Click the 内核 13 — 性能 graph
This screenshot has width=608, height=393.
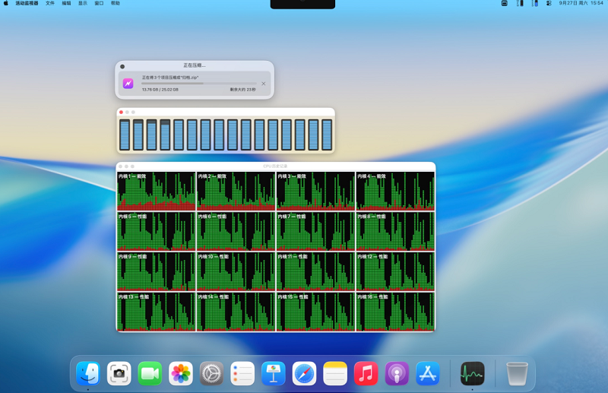[157, 312]
